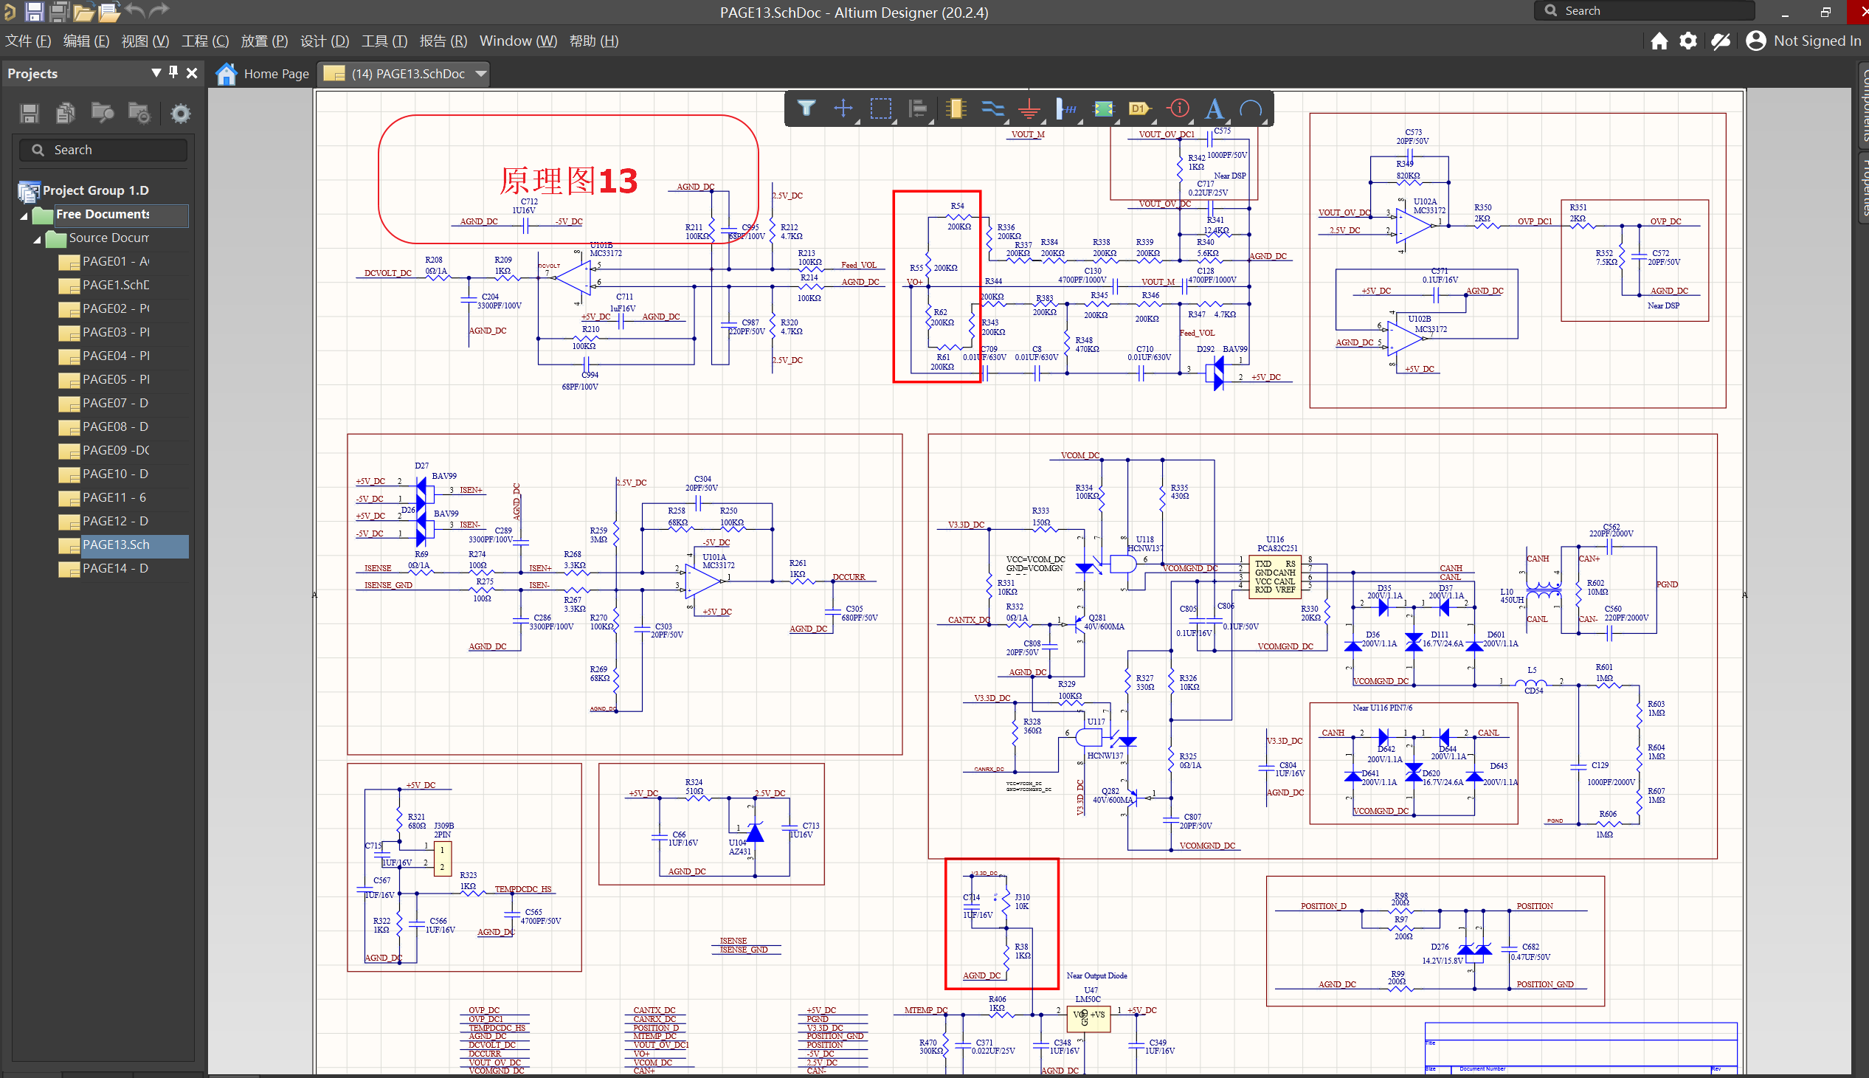Open the 设计 (D) menu
Viewport: 1869px width, 1078px height.
click(x=324, y=41)
